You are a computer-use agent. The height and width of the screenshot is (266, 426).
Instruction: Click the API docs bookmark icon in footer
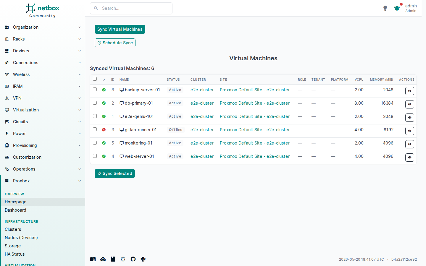[x=113, y=259]
